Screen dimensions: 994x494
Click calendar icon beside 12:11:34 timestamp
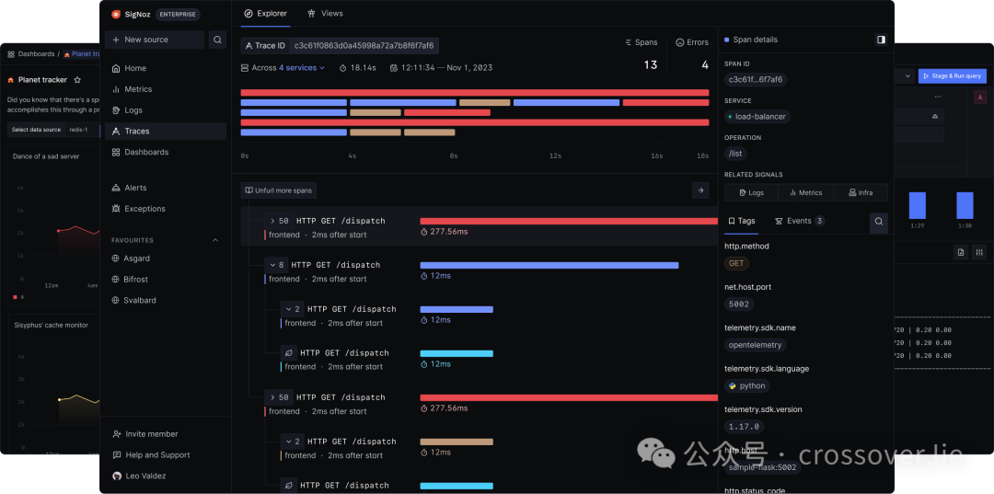pyautogui.click(x=394, y=68)
